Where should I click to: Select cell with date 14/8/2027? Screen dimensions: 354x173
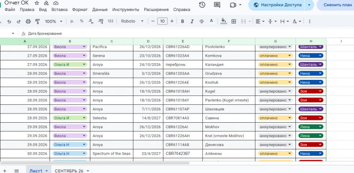[148, 118]
